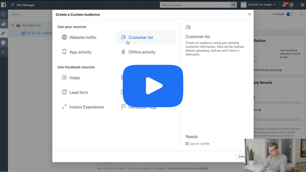This screenshot has height=172, width=306.
Task: Pick App activity as source
Action: (80, 52)
